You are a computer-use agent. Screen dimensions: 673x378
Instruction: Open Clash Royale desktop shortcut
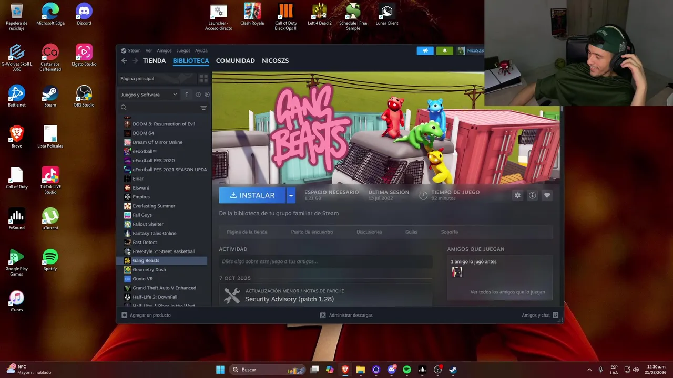[252, 14]
